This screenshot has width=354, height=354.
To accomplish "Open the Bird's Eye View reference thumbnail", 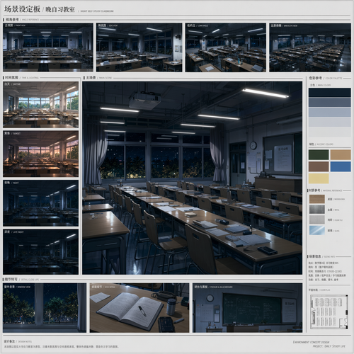I will (310, 47).
